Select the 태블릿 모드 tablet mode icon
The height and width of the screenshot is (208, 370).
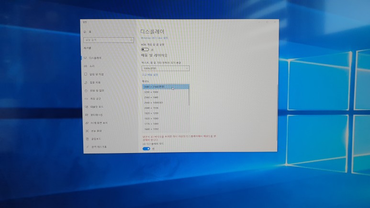(86, 107)
